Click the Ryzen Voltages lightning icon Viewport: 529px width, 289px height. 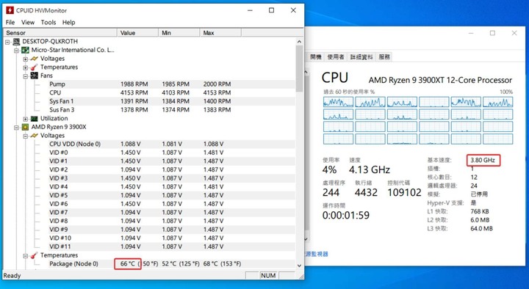[34, 136]
